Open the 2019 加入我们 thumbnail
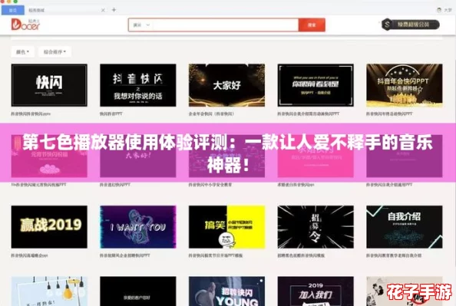Screen dimensions: 456x306 (316, 291)
